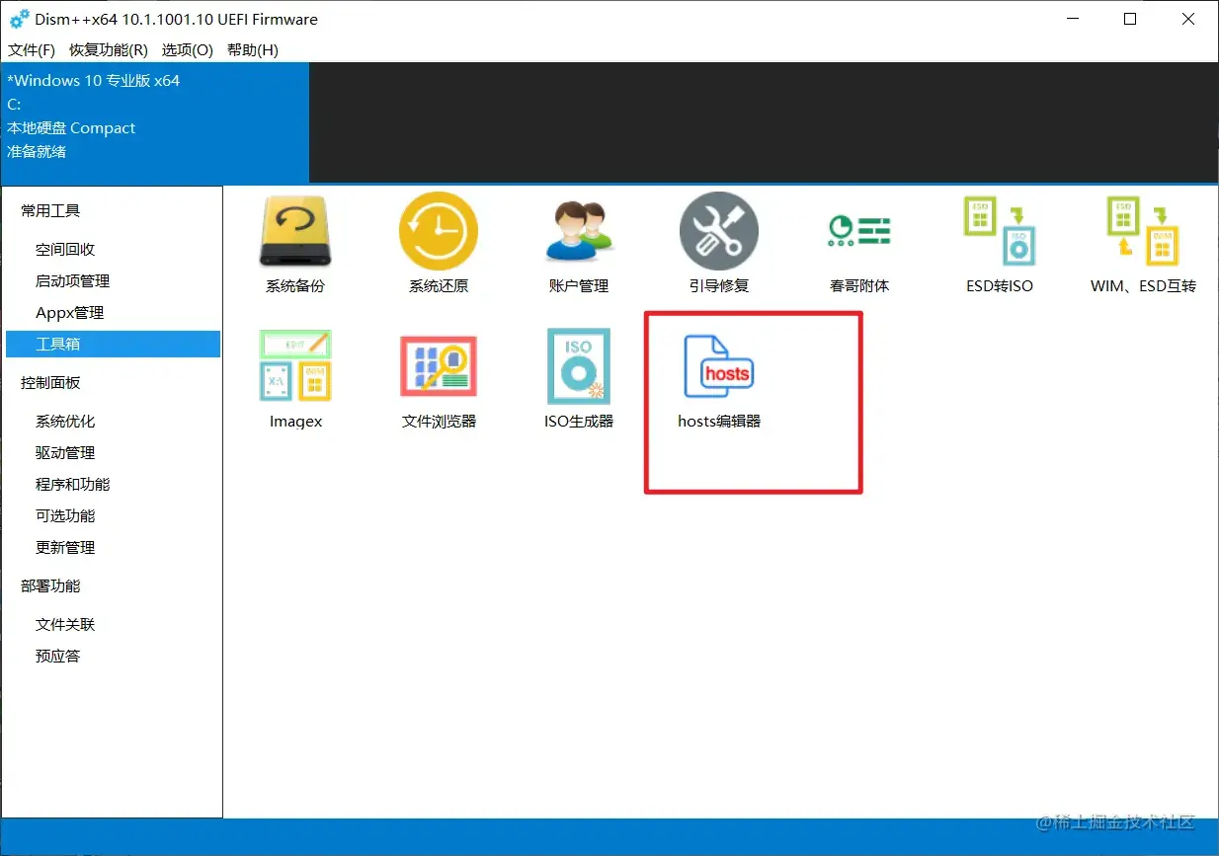Open the 文件浏览器 file browser
1219x856 pixels.
(x=439, y=366)
